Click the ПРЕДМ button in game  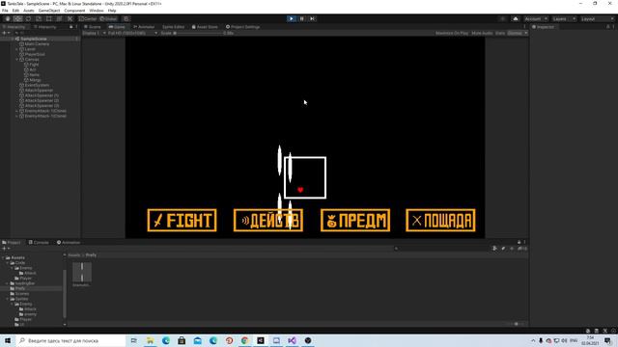click(355, 221)
